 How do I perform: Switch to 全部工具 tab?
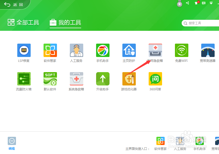pos(23,22)
